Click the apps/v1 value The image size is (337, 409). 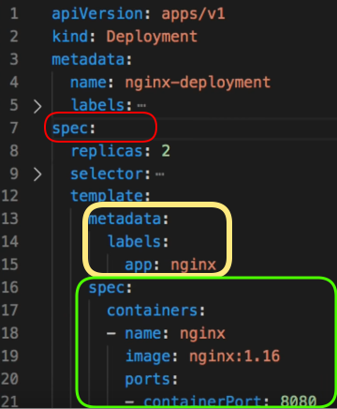193,14
